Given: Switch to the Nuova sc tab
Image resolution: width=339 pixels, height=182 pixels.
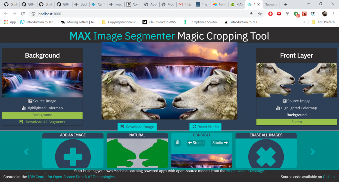Looking at the screenshot, I should [x=271, y=4].
